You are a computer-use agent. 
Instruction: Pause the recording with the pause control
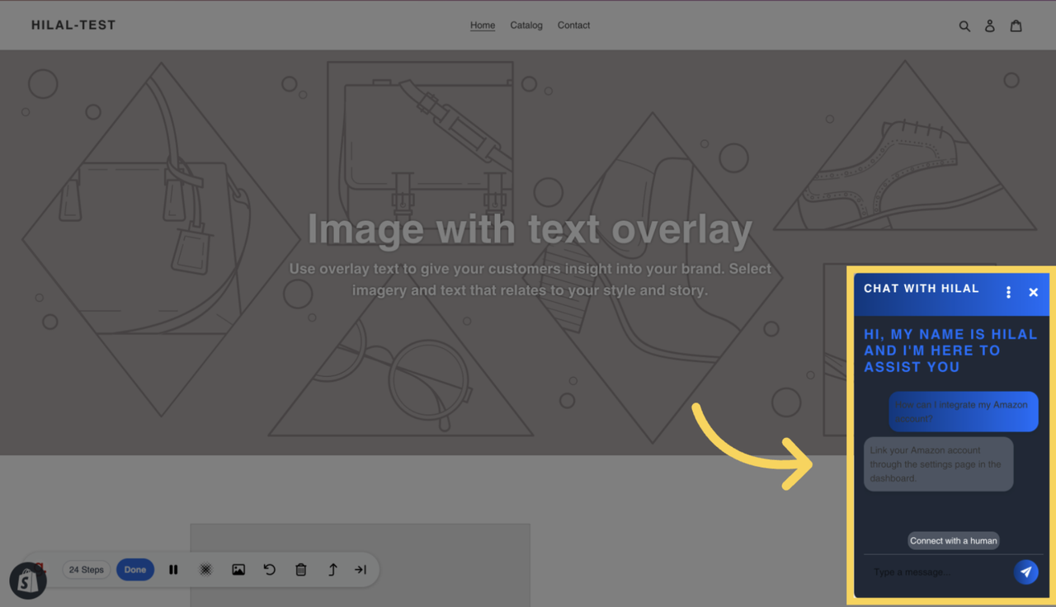coord(173,569)
